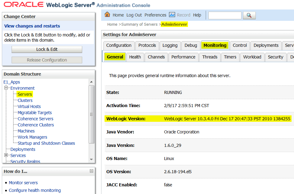Select Servers in the domain tree

25,94
